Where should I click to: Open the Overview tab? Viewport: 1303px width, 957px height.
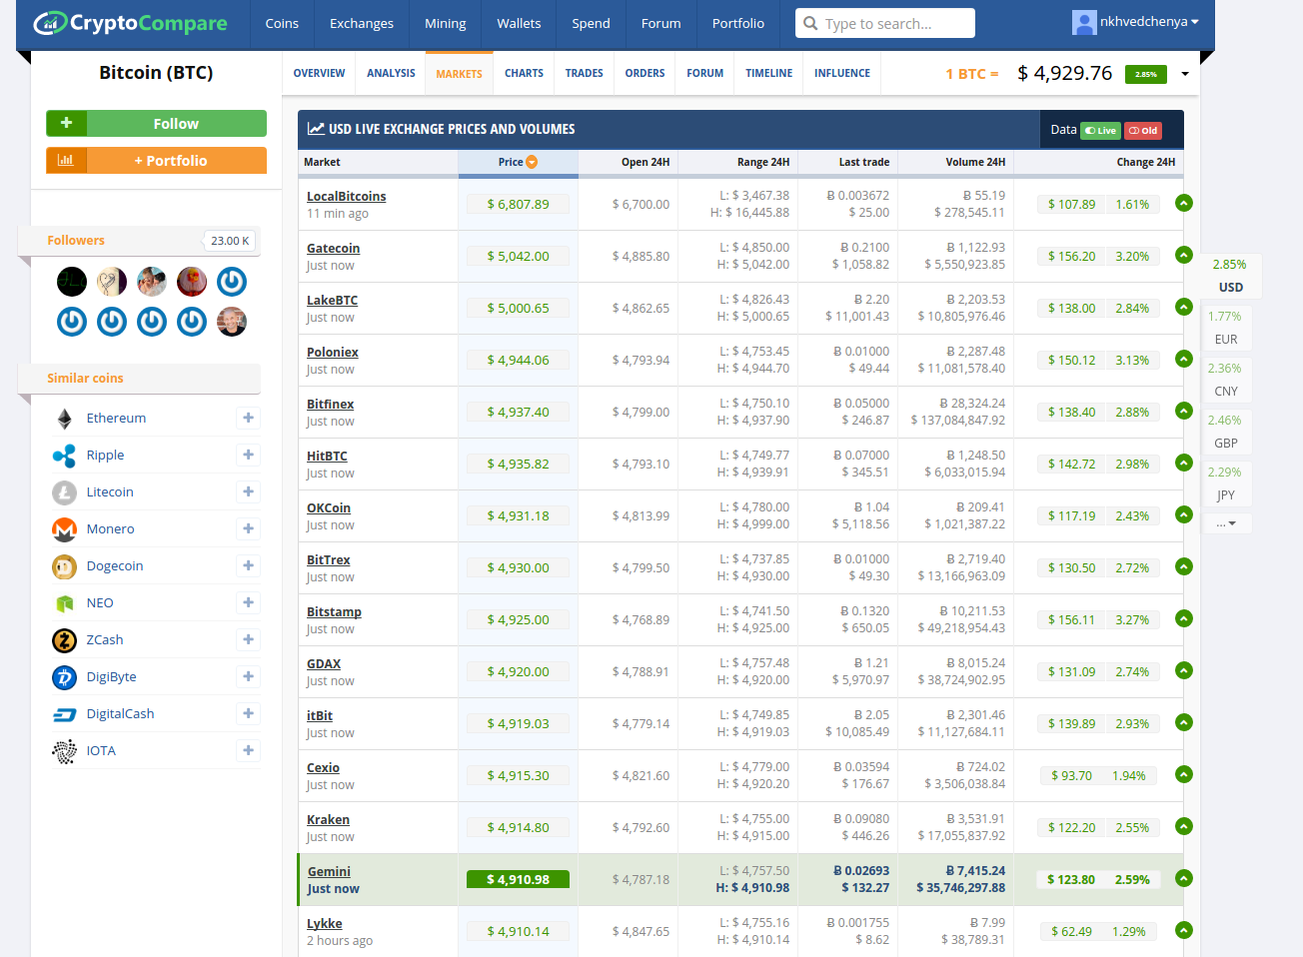tap(319, 74)
